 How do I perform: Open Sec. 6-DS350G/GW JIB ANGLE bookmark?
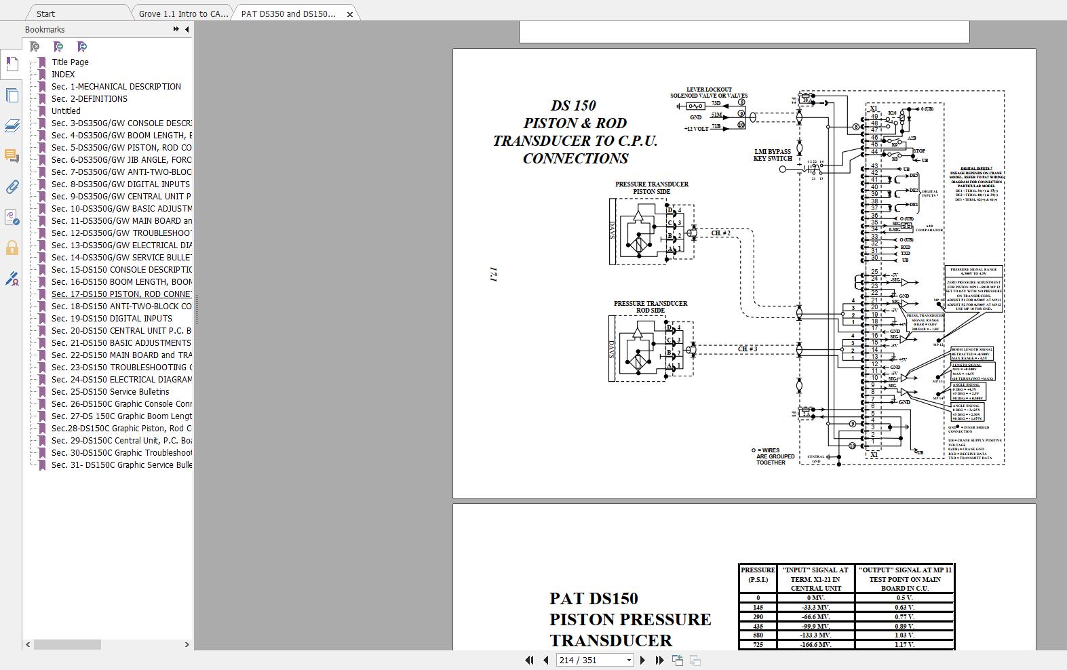121,160
